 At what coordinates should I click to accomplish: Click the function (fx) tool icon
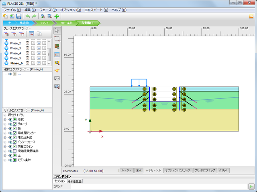pyautogui.click(x=57, y=78)
